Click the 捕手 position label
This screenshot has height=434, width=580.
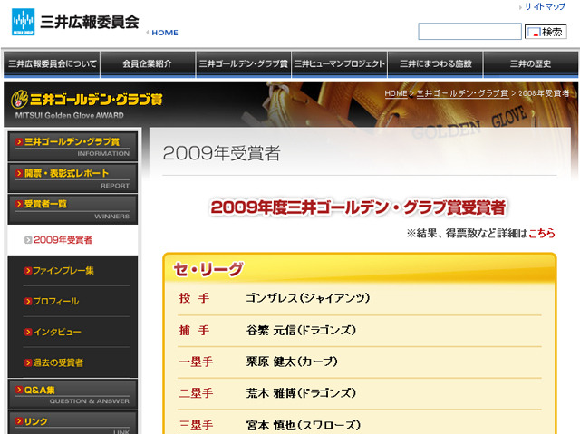click(195, 330)
